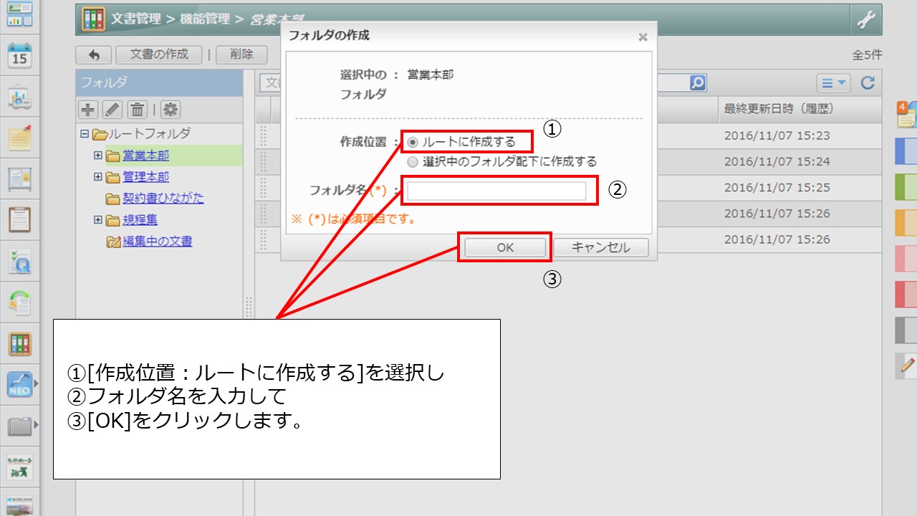Select the pink sticky note color

point(906,259)
